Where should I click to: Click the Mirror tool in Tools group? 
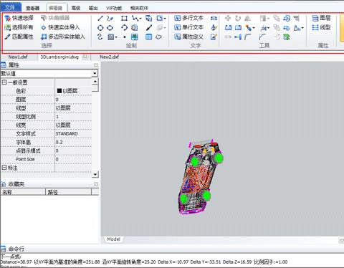[247, 19]
